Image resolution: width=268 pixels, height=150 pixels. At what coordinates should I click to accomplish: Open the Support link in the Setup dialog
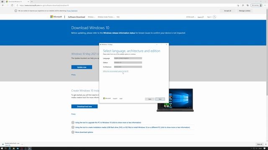[115, 99]
